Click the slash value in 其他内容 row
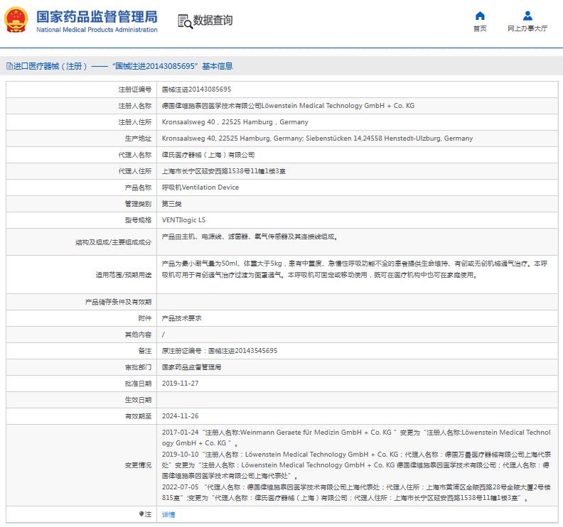563x527 pixels. click(x=163, y=335)
